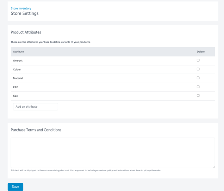This screenshot has width=224, height=191.
Task: Click inside the Purchase Terms text area
Action: (113, 153)
